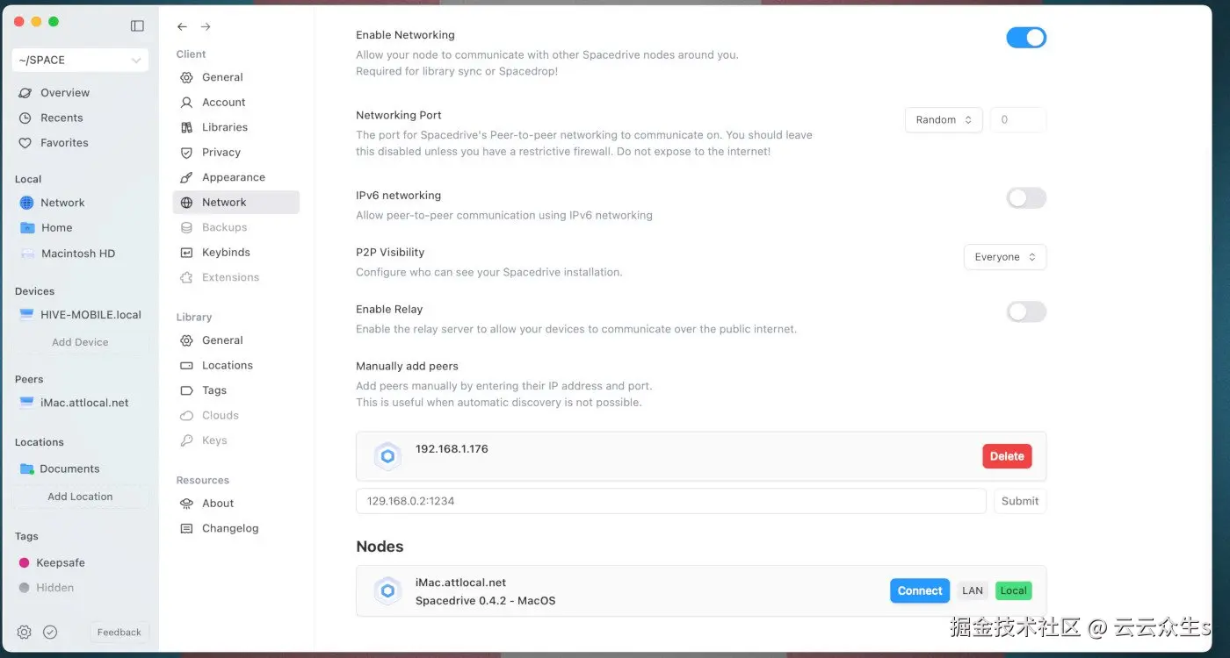The width and height of the screenshot is (1230, 658).
Task: Connect to iMac.attlocal.net node
Action: 920,590
